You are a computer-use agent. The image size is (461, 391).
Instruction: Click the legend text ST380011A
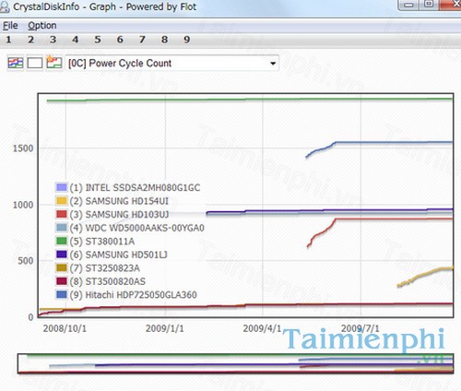[110, 242]
